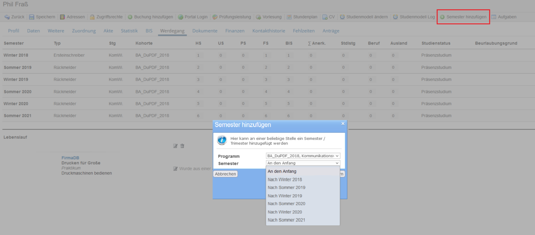Open Prüfungsleistung in the toolbar
The width and height of the screenshot is (535, 235).
point(231,17)
